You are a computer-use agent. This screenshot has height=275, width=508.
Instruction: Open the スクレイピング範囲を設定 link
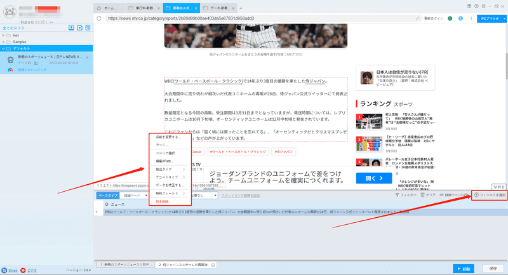[241, 196]
